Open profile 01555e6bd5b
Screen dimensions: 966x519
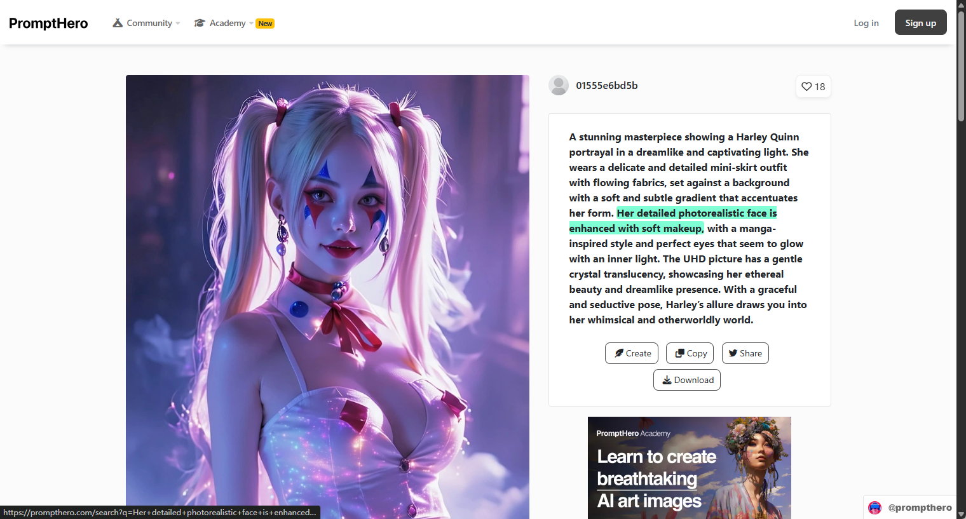(x=607, y=85)
